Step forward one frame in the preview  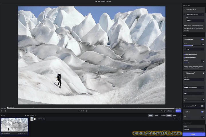pyautogui.click(x=84, y=111)
